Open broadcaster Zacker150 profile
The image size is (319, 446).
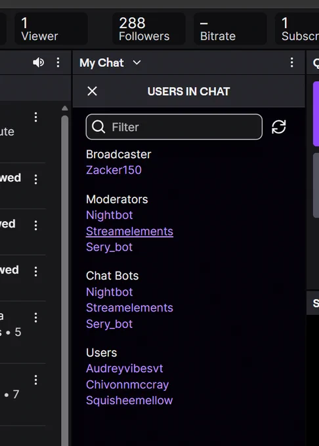pos(114,170)
